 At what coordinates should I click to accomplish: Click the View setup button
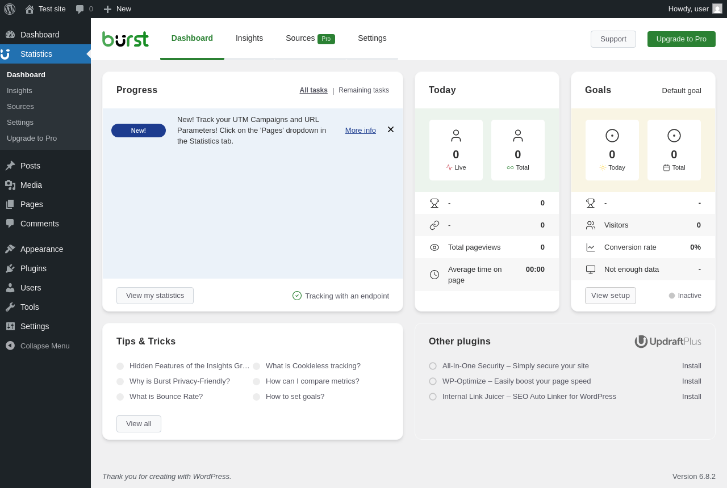pos(611,296)
